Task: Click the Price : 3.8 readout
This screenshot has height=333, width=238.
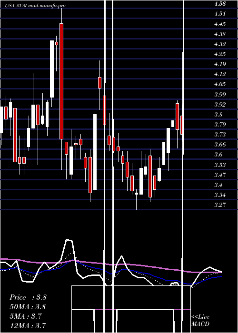Action: click(28, 297)
